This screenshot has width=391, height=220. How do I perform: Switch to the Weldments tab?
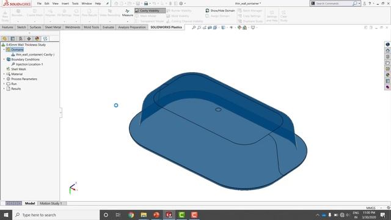72,27
